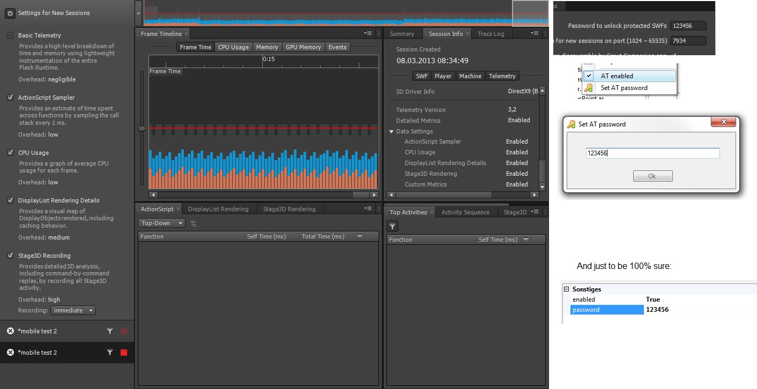Click the key icon in the dialog title bar
757x389 pixels.
pyautogui.click(x=572, y=124)
